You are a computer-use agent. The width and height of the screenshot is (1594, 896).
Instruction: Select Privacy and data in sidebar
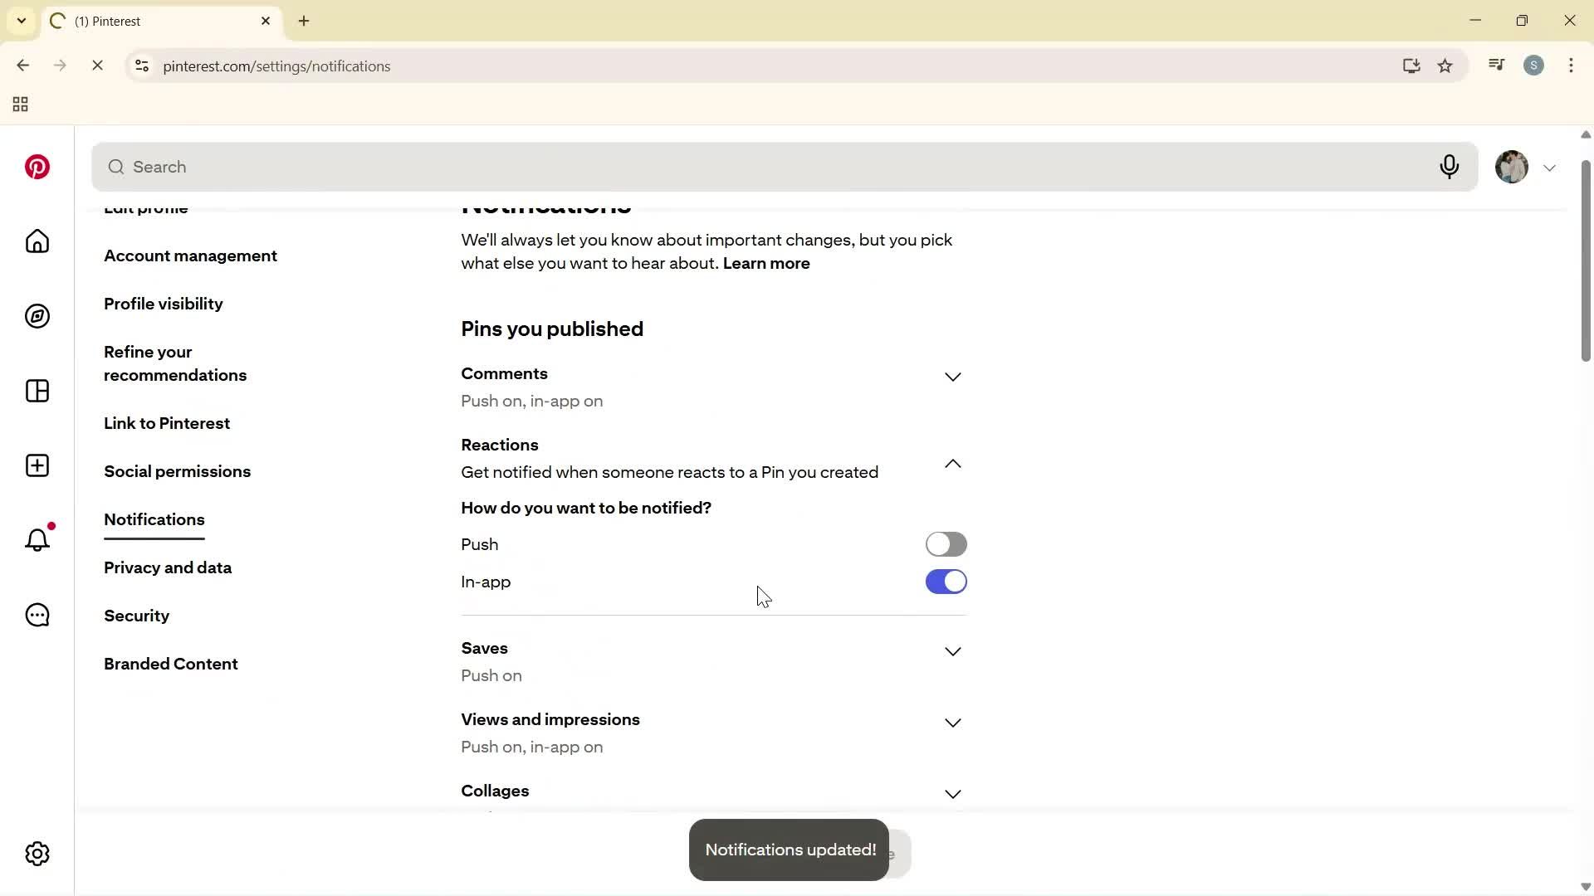[x=167, y=568]
